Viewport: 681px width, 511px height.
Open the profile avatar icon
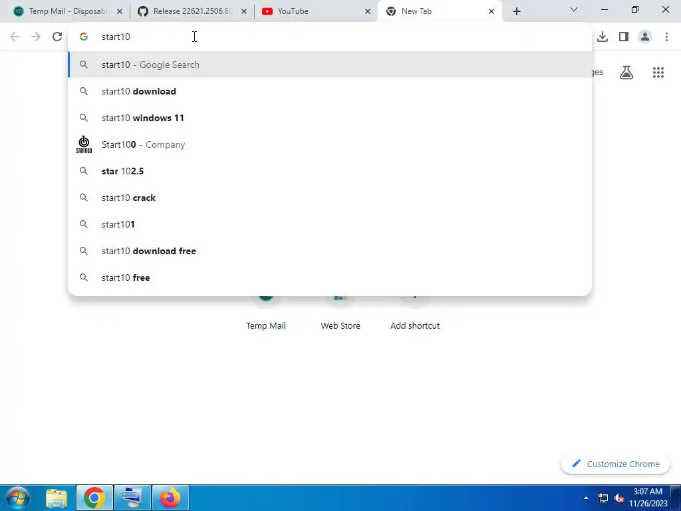pyautogui.click(x=645, y=37)
